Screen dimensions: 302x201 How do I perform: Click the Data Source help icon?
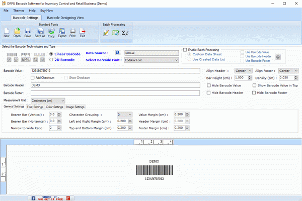(x=117, y=52)
